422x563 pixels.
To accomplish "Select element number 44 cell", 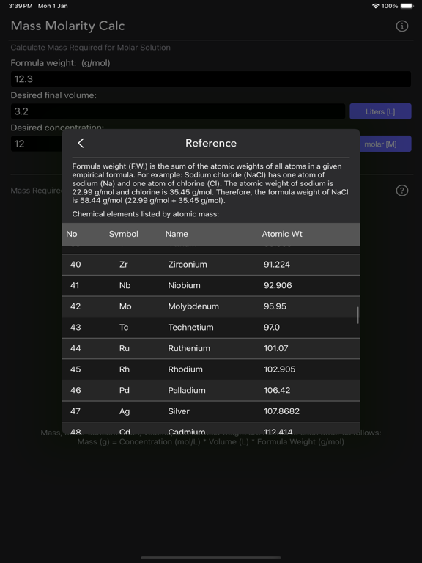I will tap(75, 348).
